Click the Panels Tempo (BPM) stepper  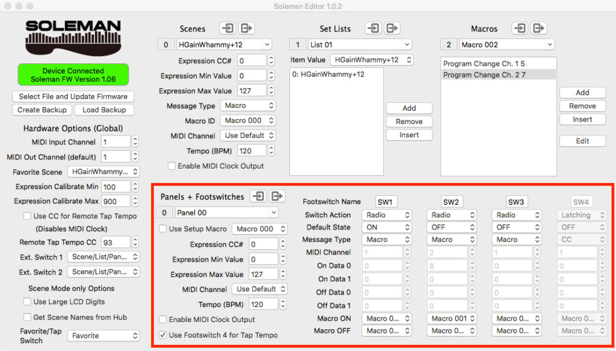point(283,304)
